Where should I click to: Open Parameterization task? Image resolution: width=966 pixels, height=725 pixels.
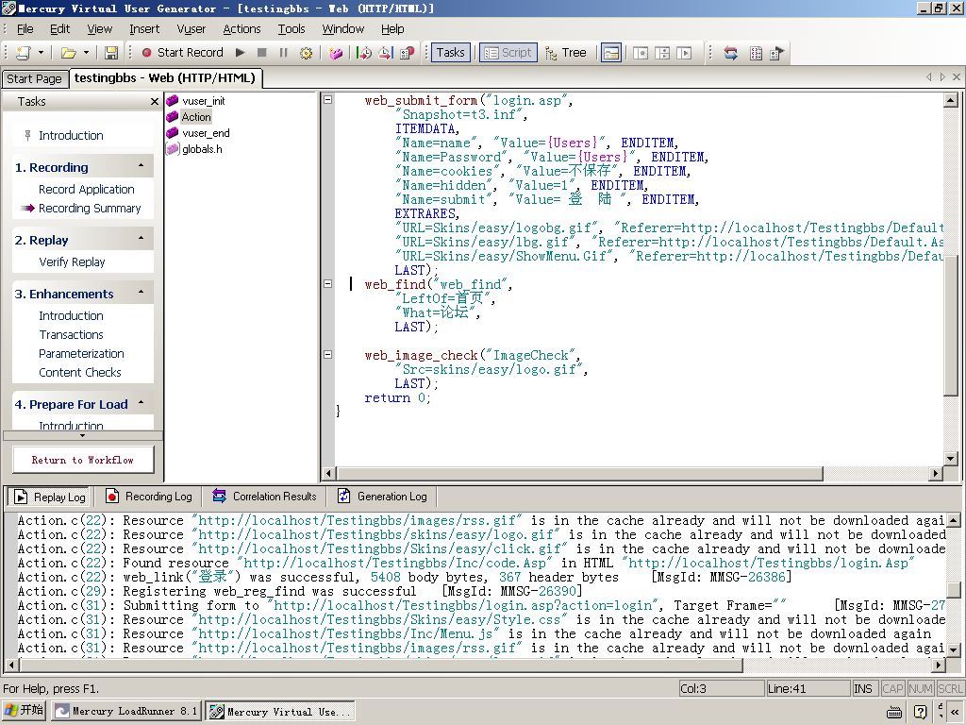click(x=81, y=354)
